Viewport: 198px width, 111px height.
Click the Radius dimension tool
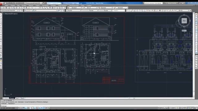(x=137, y=10)
